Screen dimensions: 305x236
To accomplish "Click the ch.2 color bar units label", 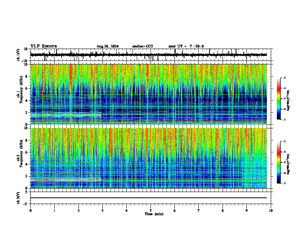I will point(288,164).
